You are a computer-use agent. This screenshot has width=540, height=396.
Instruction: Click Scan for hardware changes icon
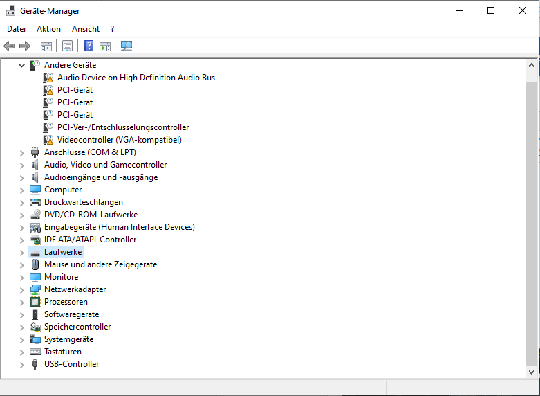[127, 46]
